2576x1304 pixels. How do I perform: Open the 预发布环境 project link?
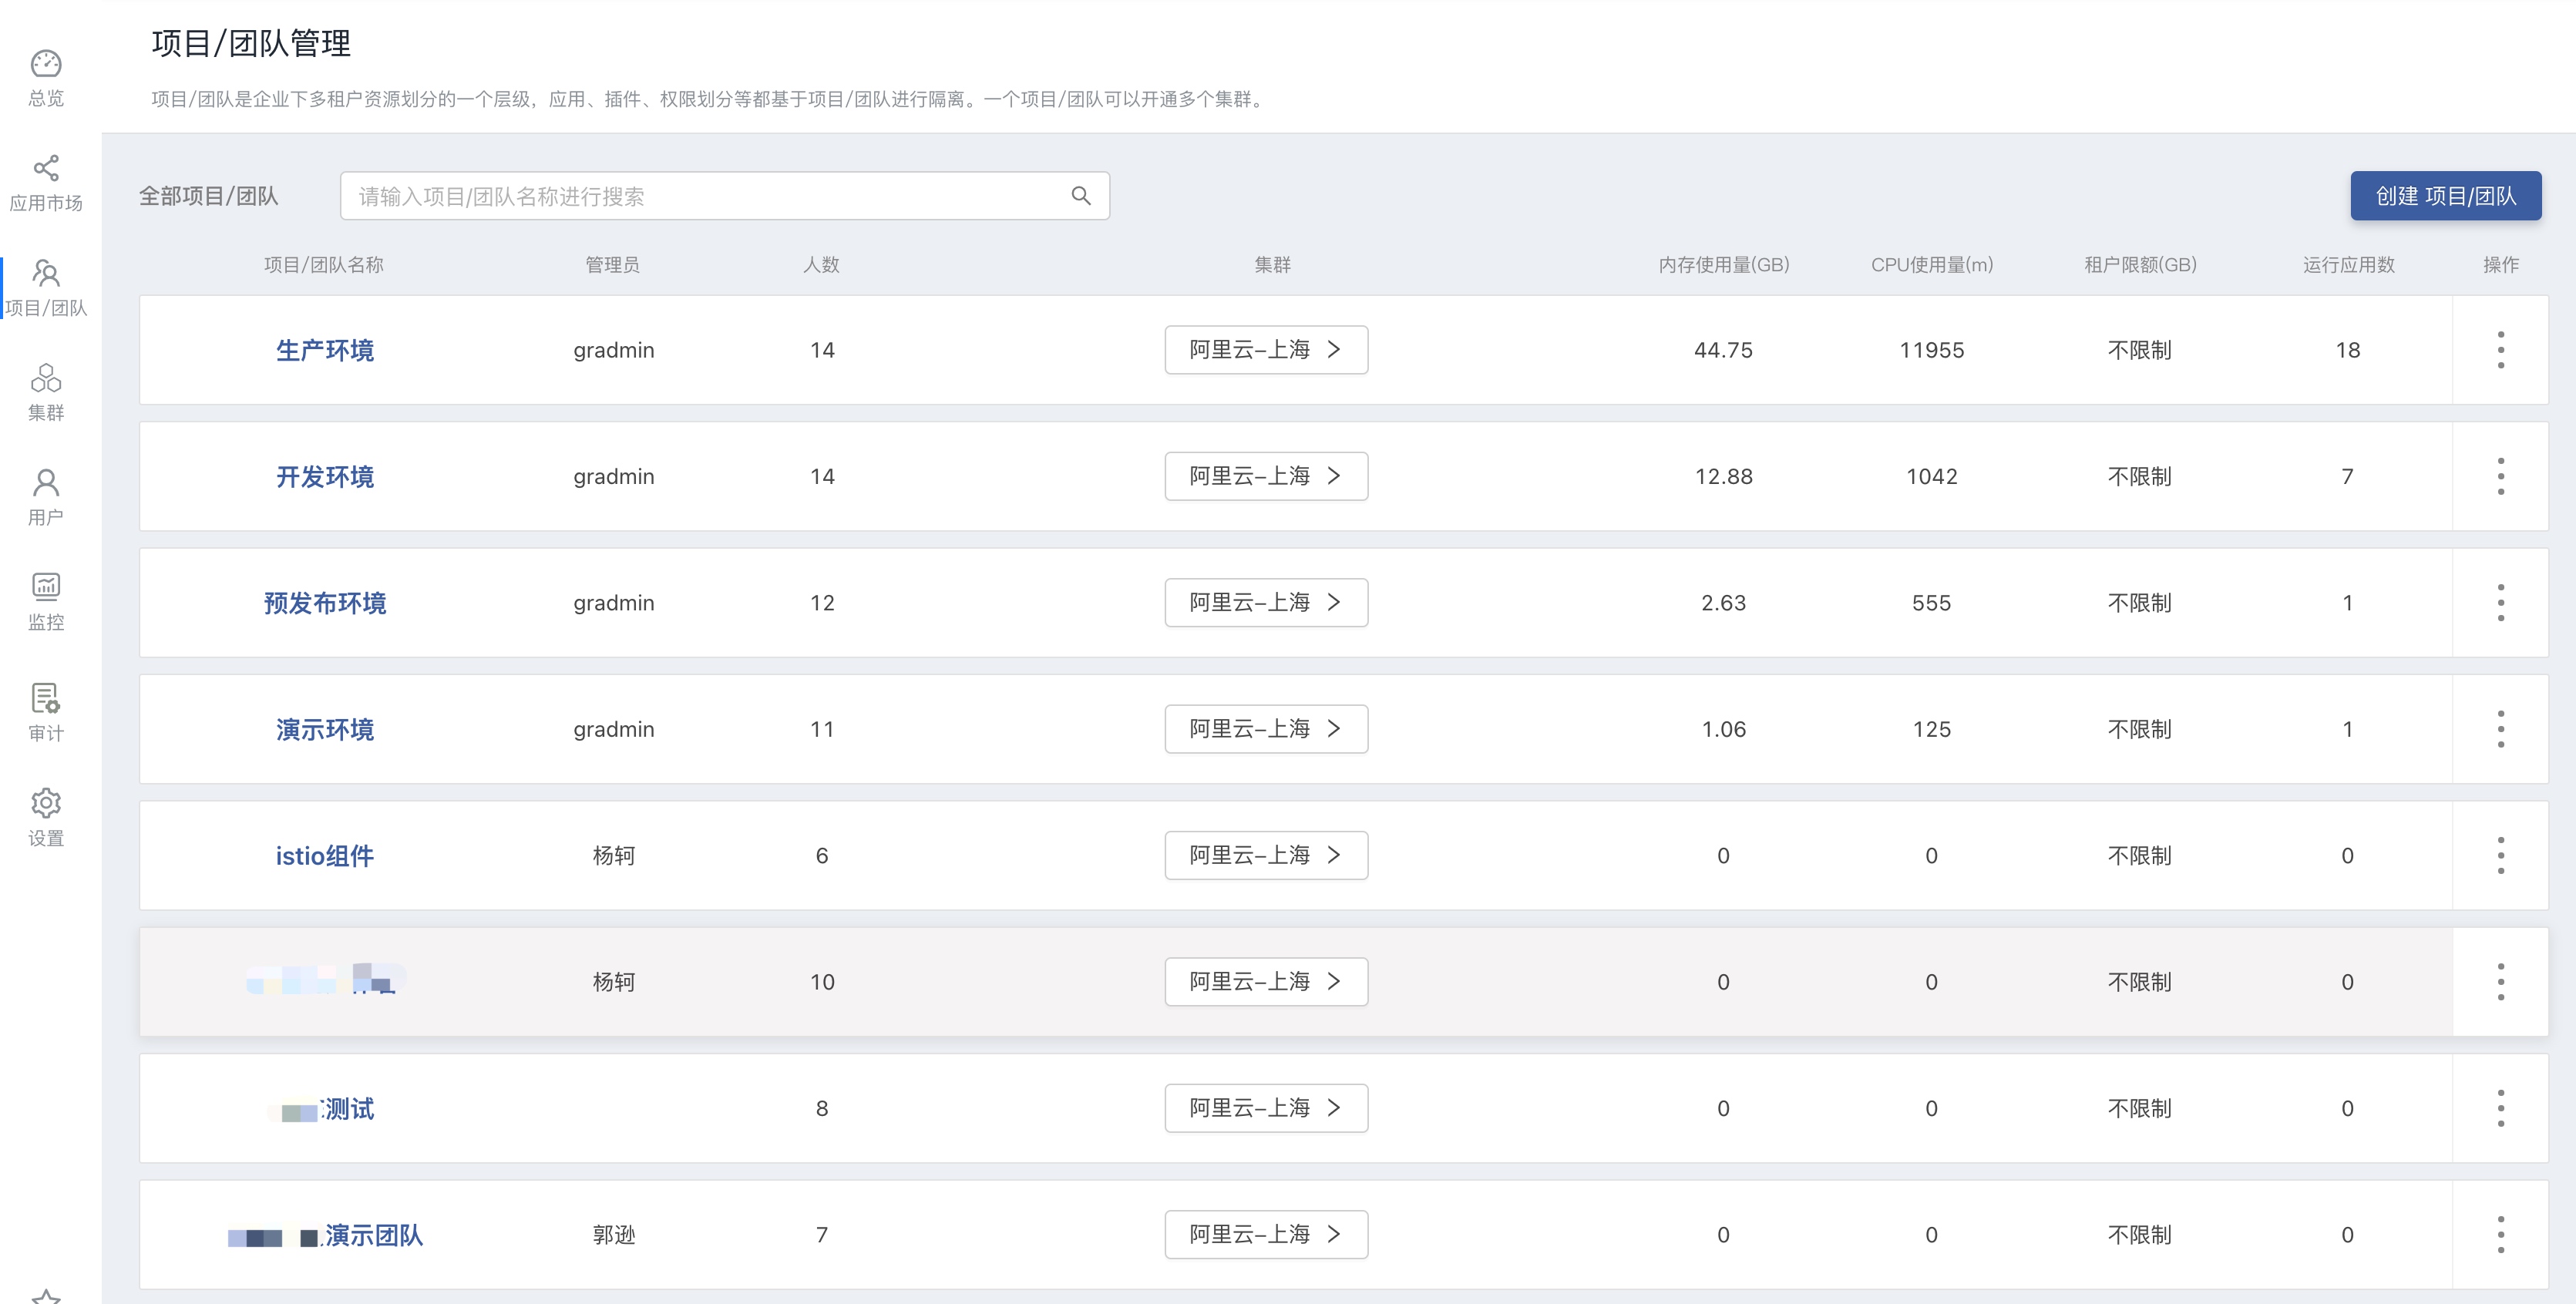click(x=325, y=603)
